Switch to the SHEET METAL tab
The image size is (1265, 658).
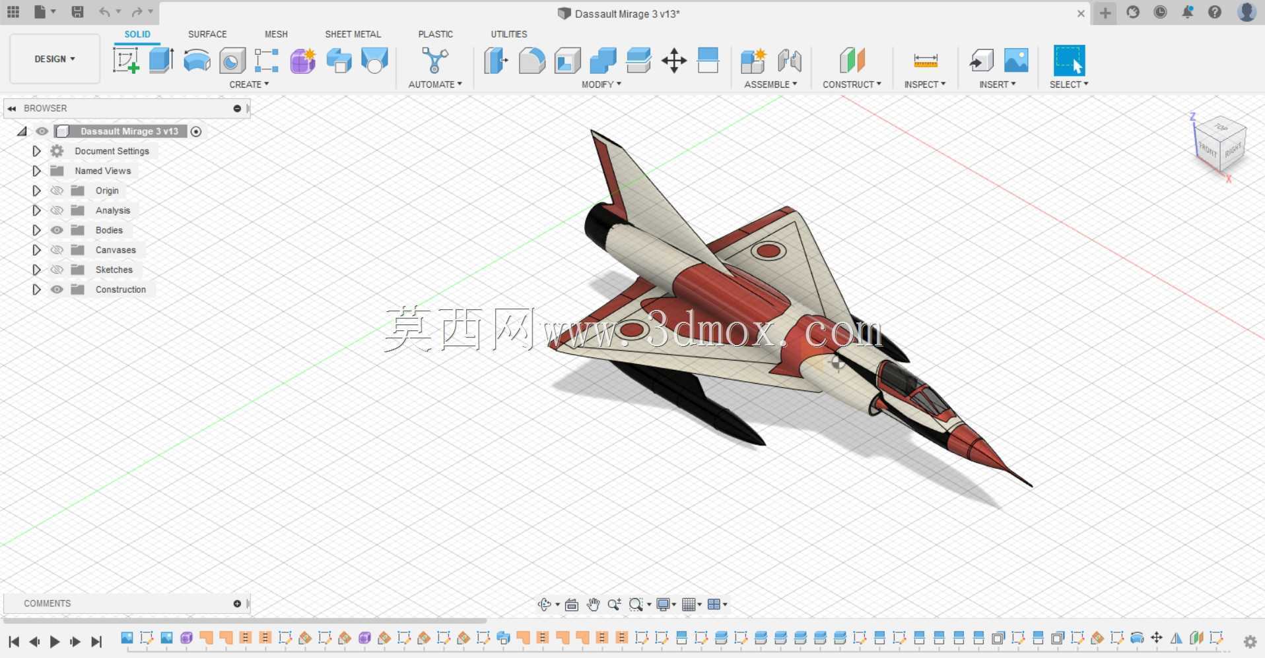353,34
